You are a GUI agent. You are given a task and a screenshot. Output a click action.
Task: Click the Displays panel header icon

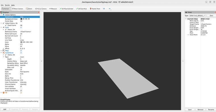[1, 12]
